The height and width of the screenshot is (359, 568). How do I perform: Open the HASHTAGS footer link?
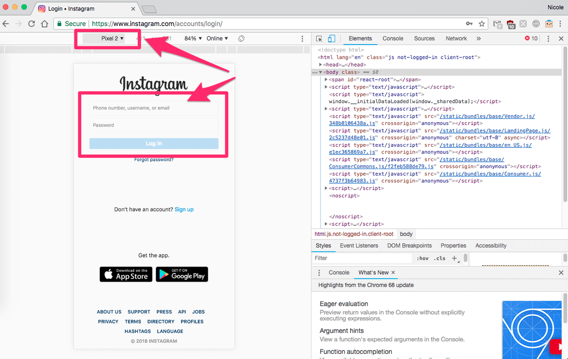pos(138,331)
